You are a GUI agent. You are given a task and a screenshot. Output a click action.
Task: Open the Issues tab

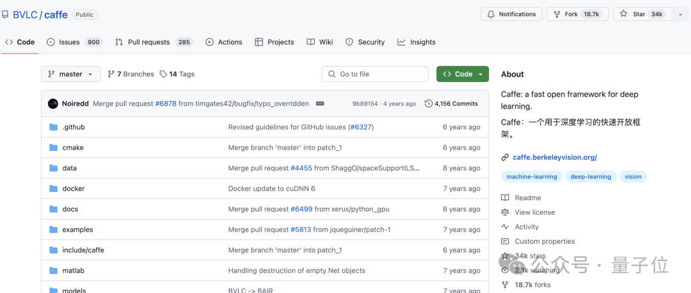(74, 42)
